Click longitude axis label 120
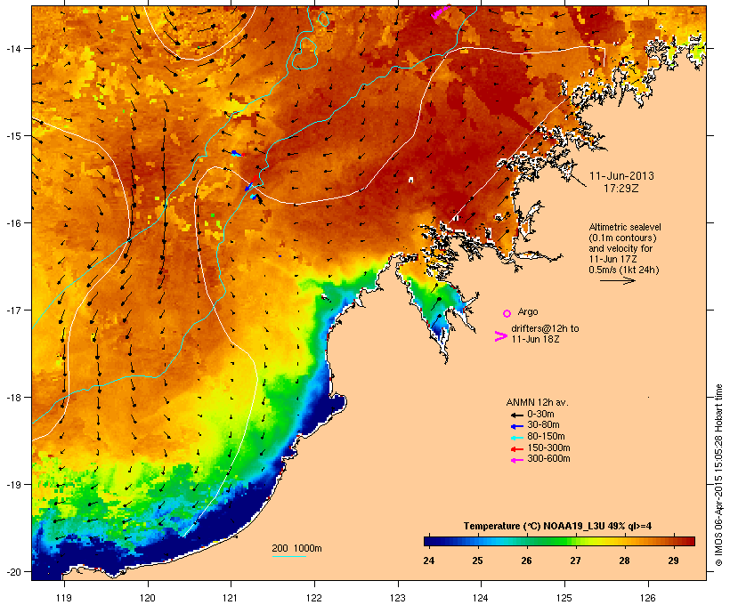730x605 pixels. [x=148, y=598]
